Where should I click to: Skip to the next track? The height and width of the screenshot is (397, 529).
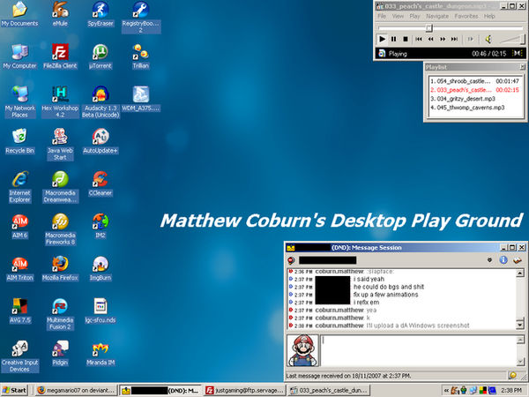point(454,39)
